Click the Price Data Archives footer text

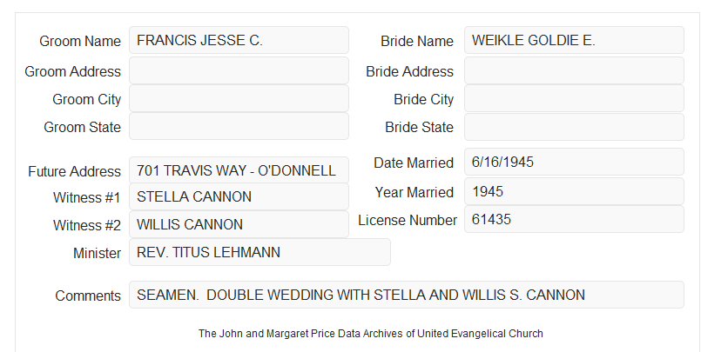tap(371, 334)
